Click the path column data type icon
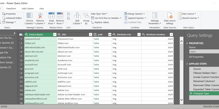219x109 pixels. tap(95, 35)
